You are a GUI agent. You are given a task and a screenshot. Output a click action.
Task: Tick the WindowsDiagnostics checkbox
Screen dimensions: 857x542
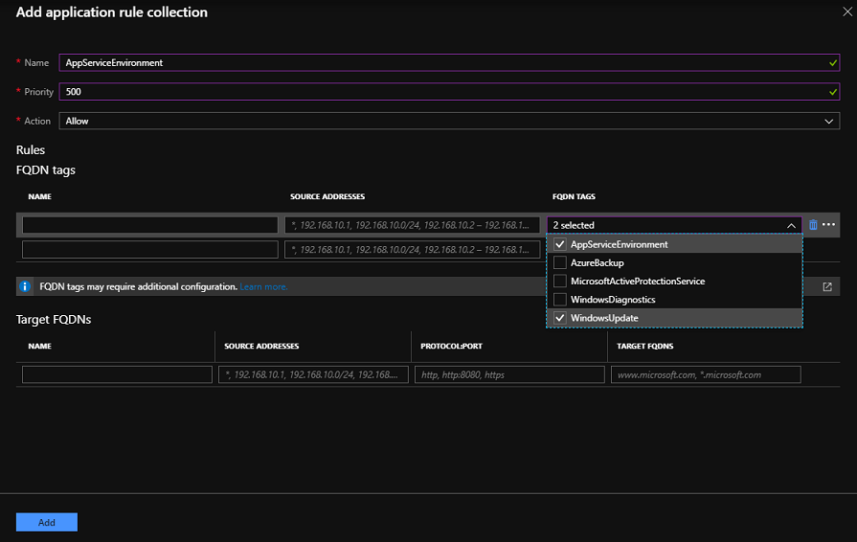[x=560, y=300]
